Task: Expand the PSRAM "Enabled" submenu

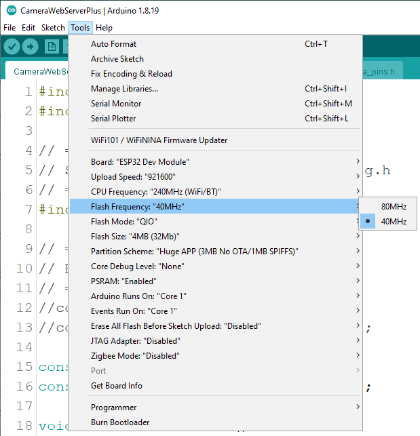Action: tap(216, 281)
